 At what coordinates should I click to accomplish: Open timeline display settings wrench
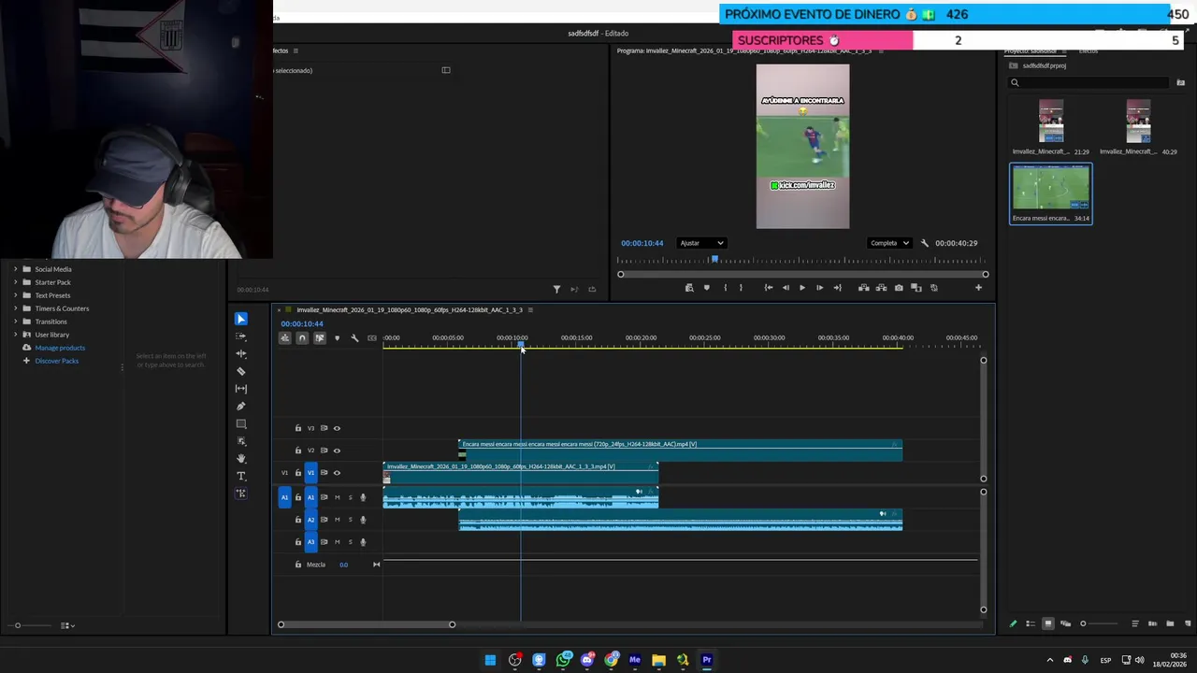tap(354, 338)
